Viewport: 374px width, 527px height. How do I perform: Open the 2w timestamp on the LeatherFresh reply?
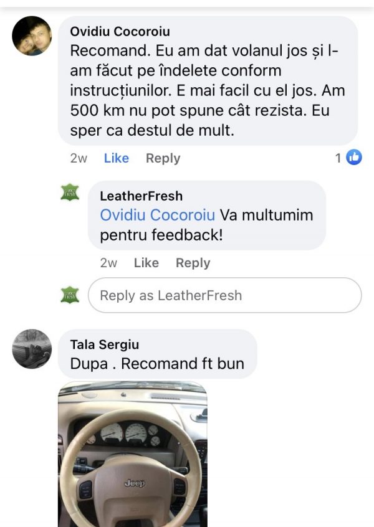[x=107, y=263]
